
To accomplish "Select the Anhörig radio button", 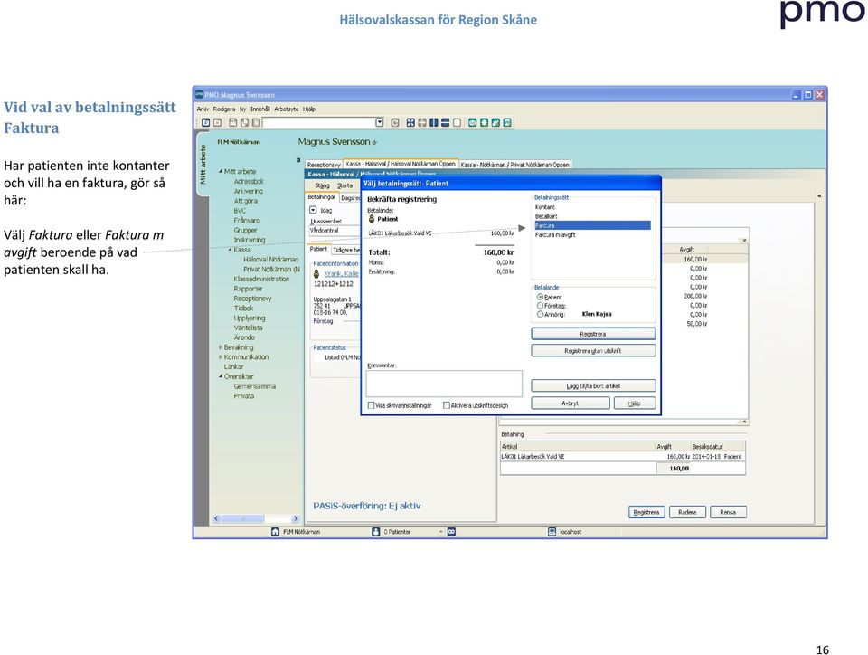I will pyautogui.click(x=540, y=314).
